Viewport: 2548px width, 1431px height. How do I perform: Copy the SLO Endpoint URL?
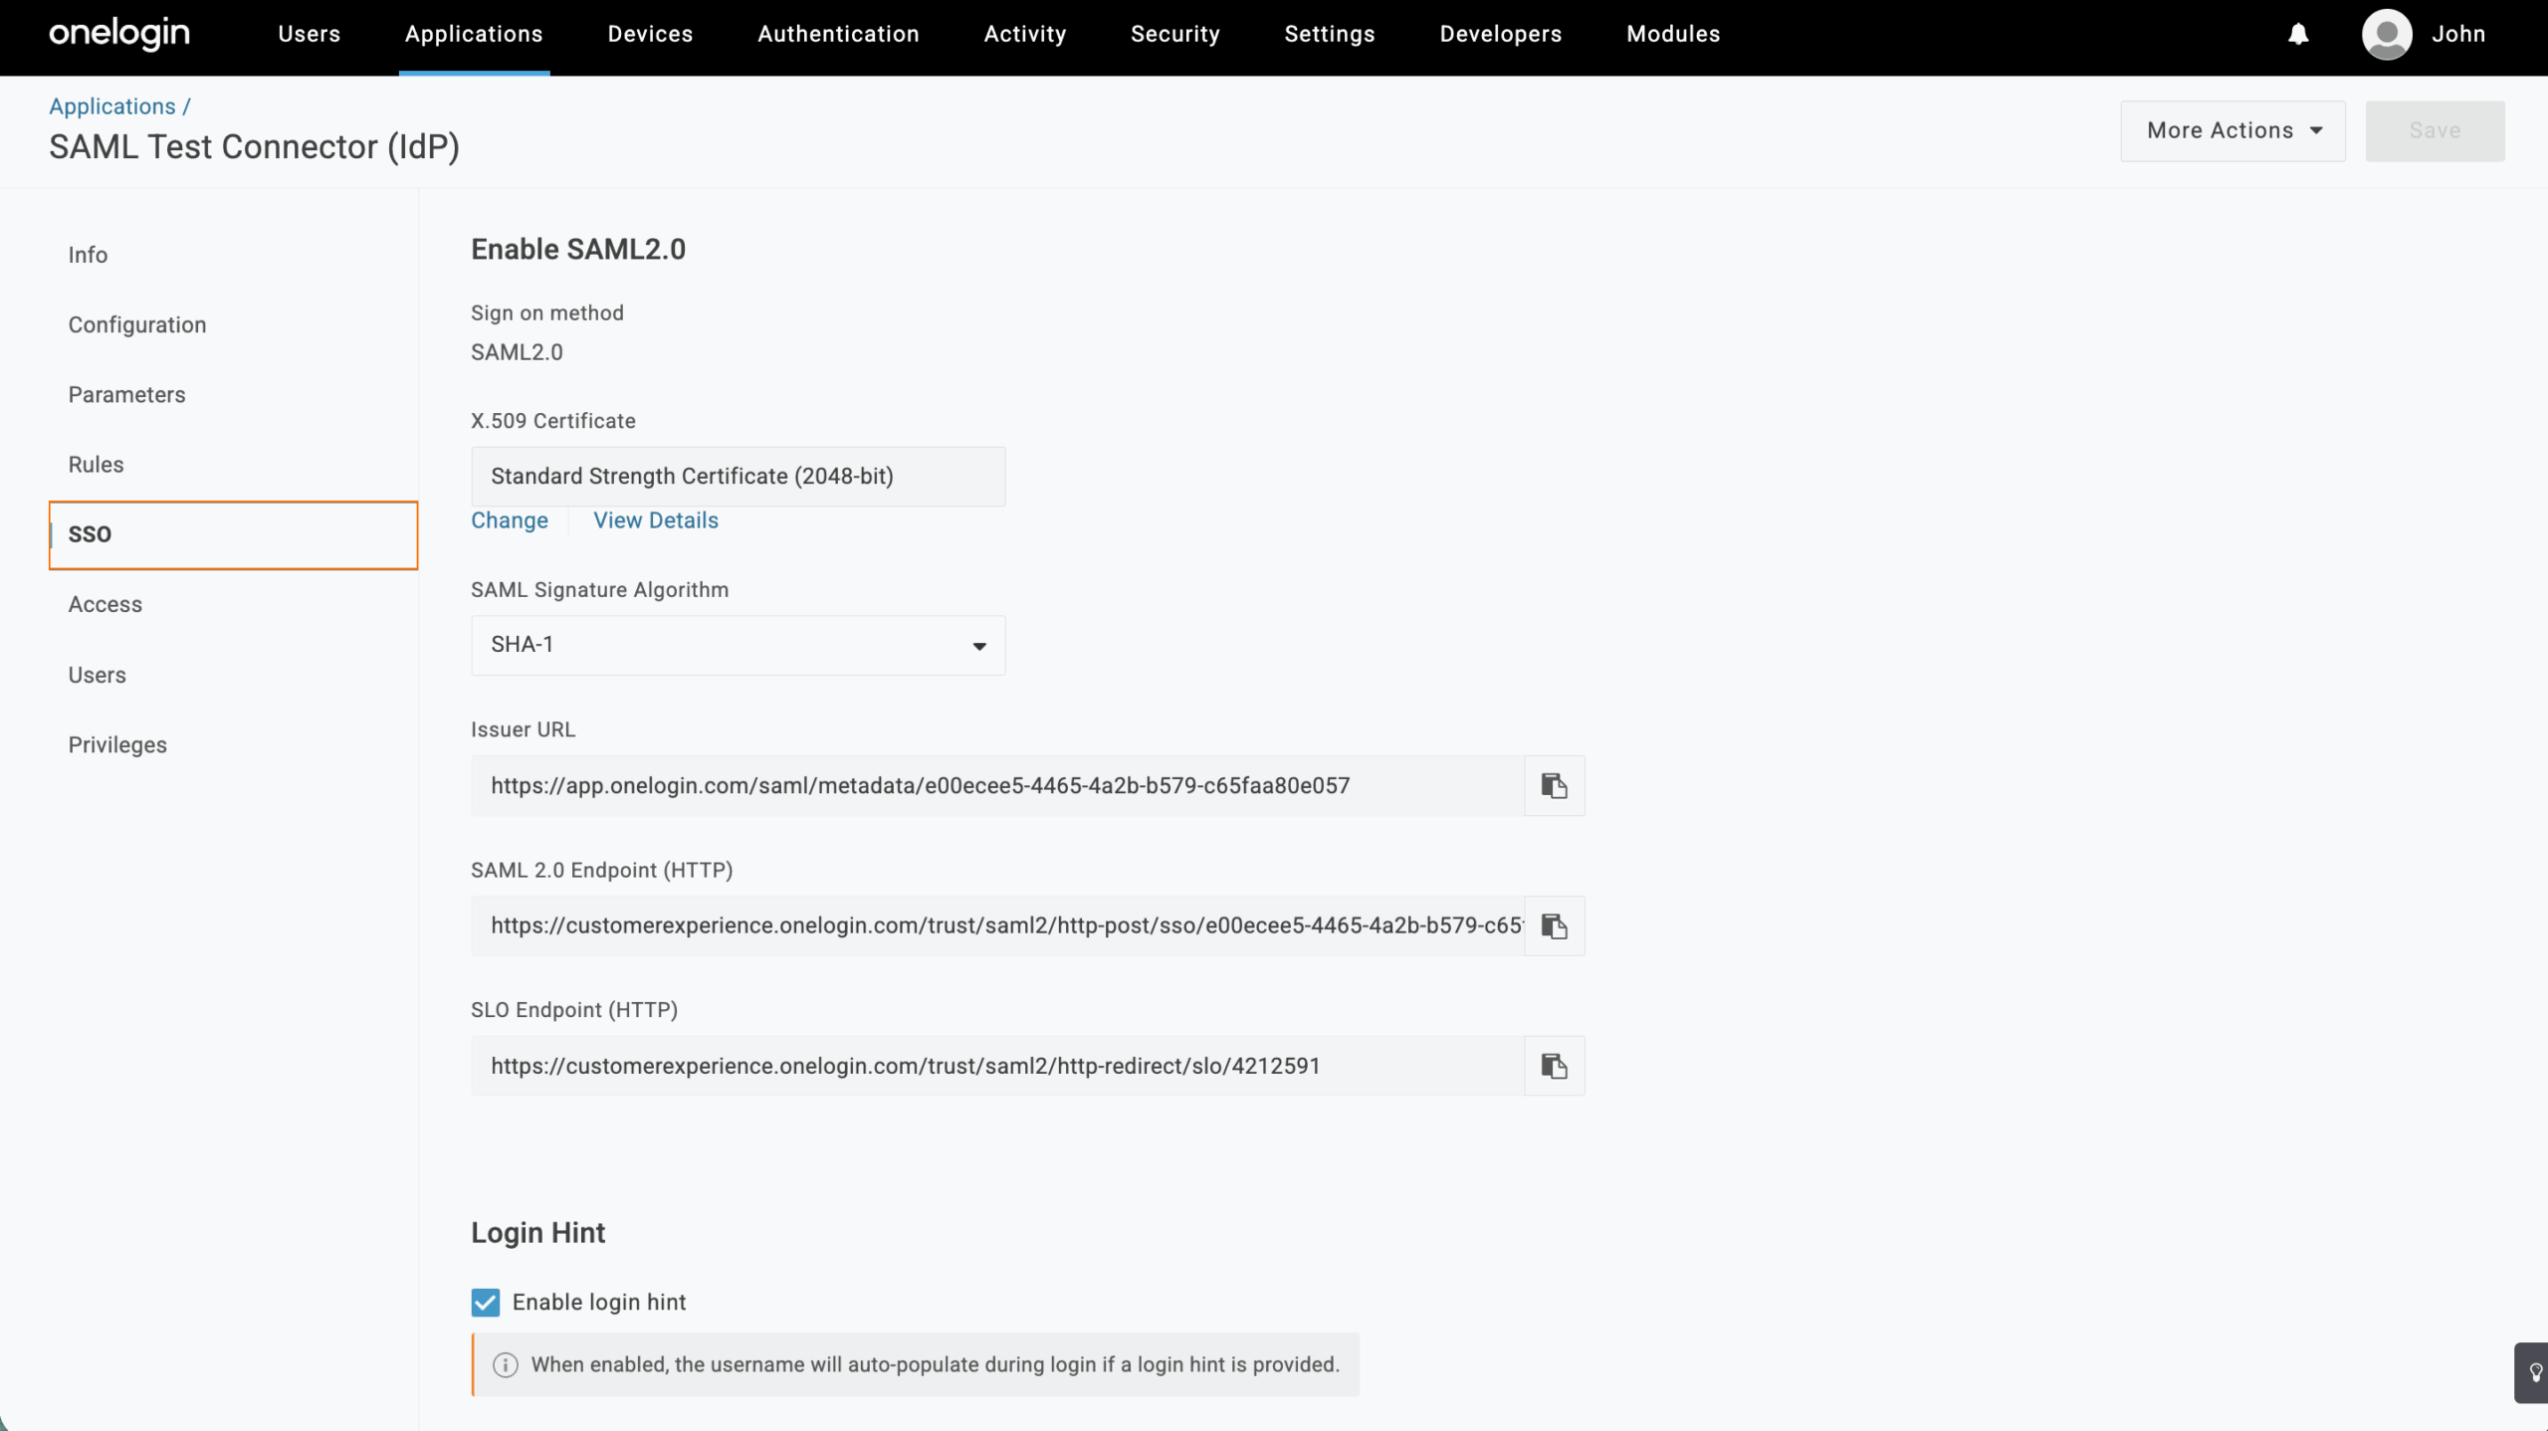(x=1554, y=1066)
